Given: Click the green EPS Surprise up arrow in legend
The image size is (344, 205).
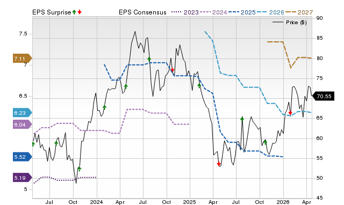Looking at the screenshot, I should point(74,12).
